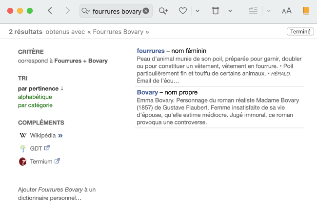The height and width of the screenshot is (206, 317).
Task: Open the dropdown next to the jar icon
Action: tap(230, 11)
